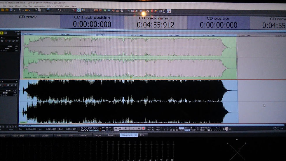This screenshot has height=161, width=286.
Task: Click the timeline ruler at 00:02:30:00
Action: [x=137, y=35]
